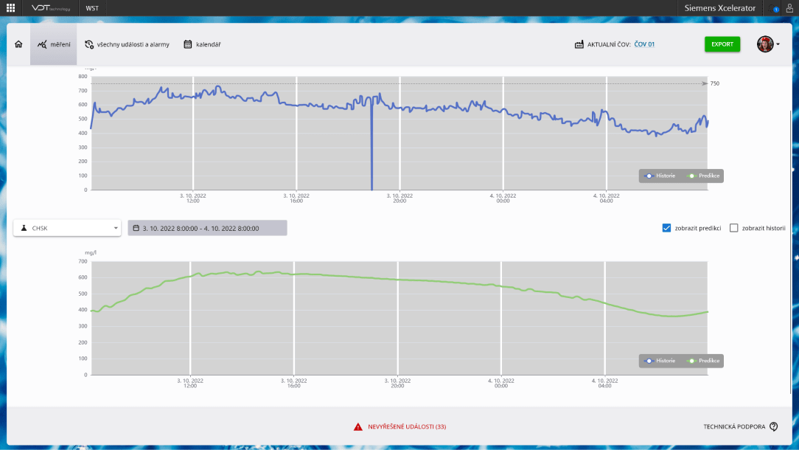Toggle Historie series in upper chart legend
The width and height of the screenshot is (799, 450).
pyautogui.click(x=660, y=176)
